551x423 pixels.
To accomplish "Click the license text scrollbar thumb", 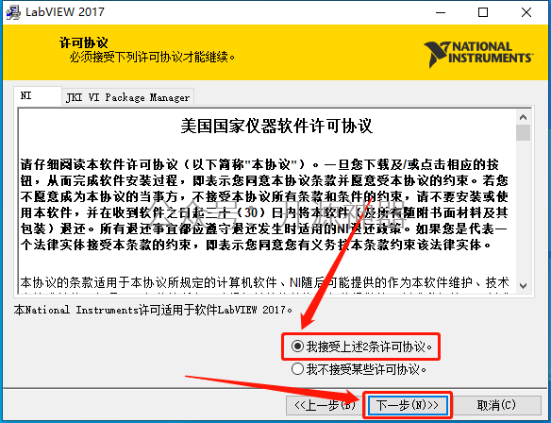I will (x=524, y=133).
